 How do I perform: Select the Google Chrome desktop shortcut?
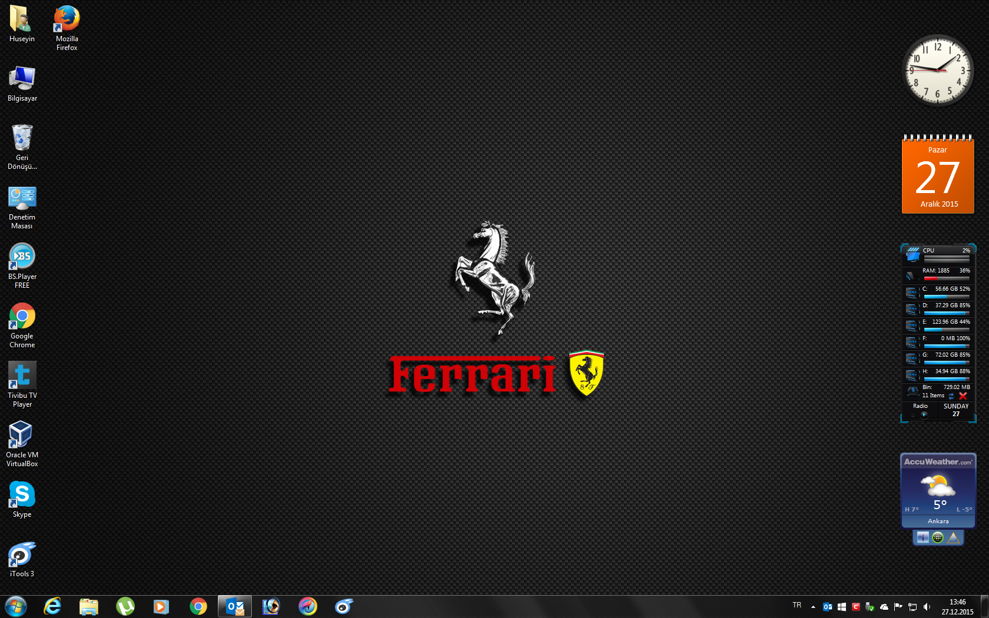click(x=22, y=325)
